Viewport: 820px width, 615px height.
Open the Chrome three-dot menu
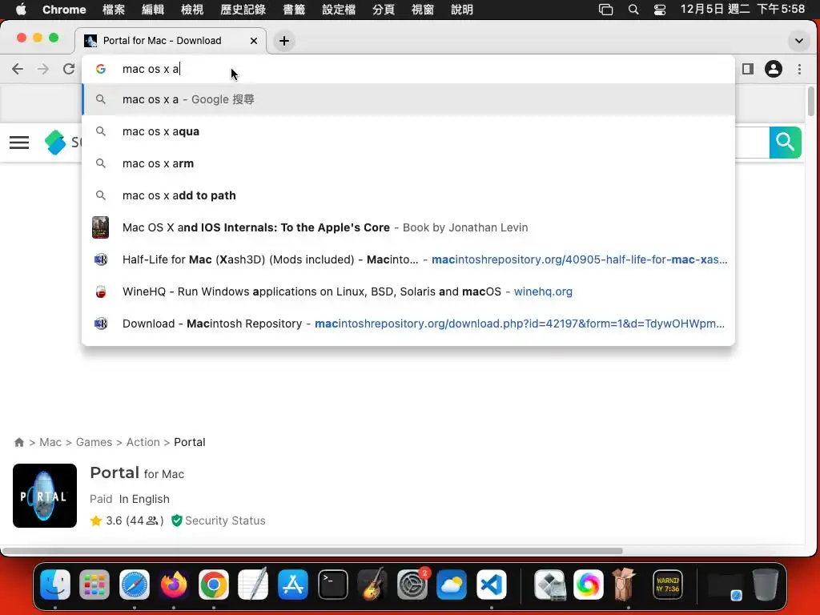click(x=799, y=69)
